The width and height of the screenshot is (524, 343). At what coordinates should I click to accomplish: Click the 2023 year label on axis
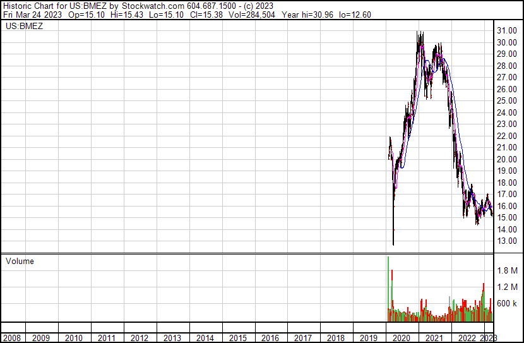pos(489,338)
